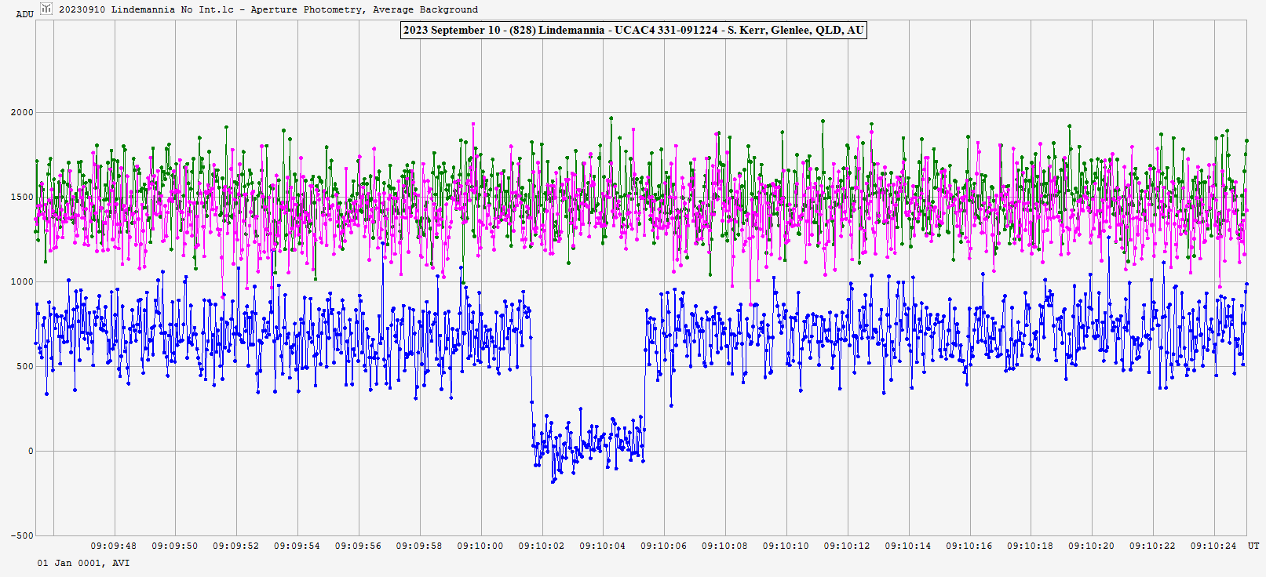This screenshot has width=1266, height=577.
Task: Click the UT axis unit label
Action: [1253, 546]
